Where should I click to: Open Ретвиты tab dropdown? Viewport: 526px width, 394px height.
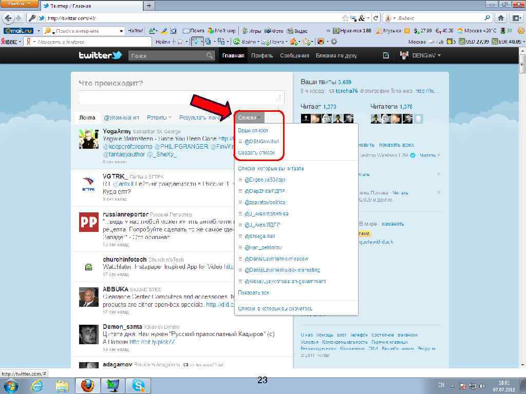(x=159, y=117)
